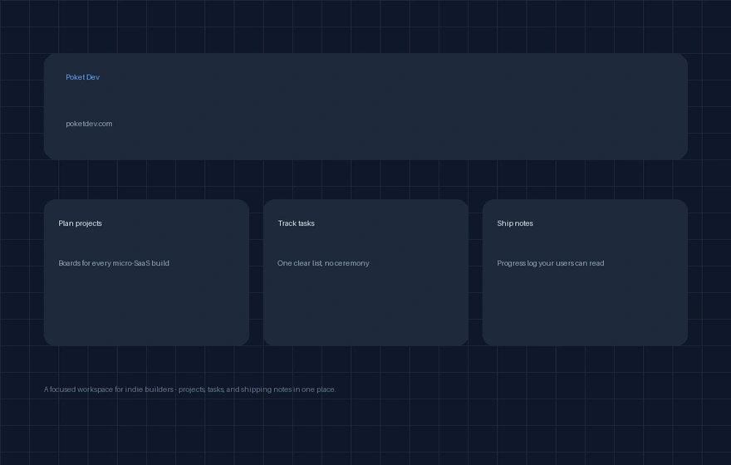Open the poketdev.com address text

[x=89, y=124]
